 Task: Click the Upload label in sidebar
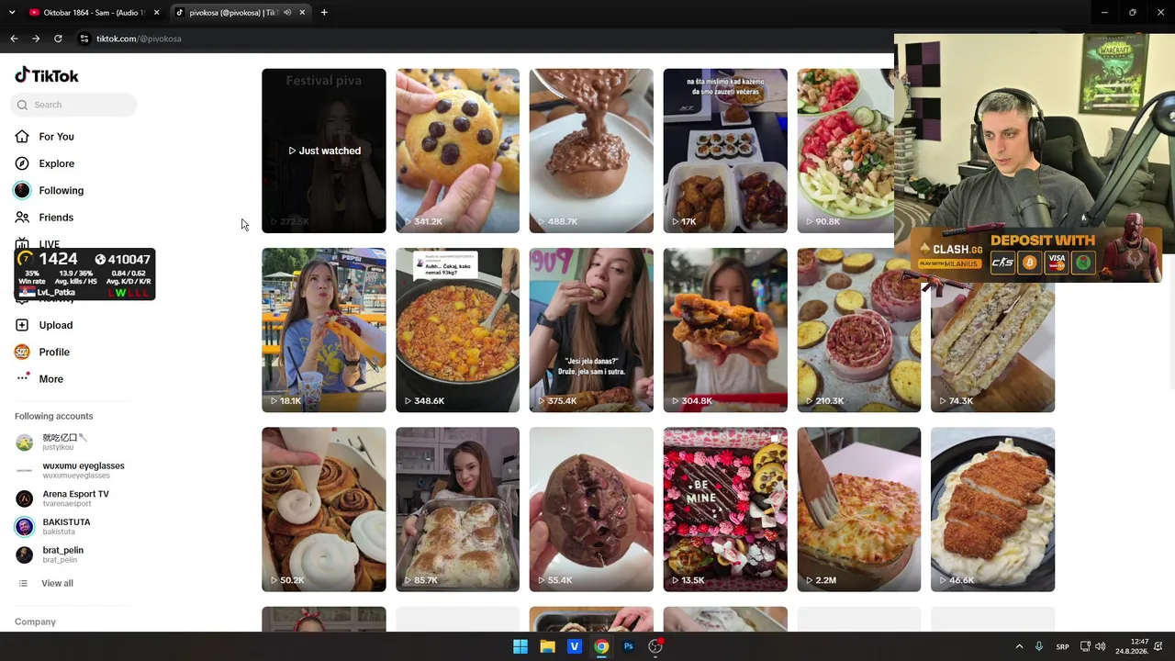pos(55,325)
